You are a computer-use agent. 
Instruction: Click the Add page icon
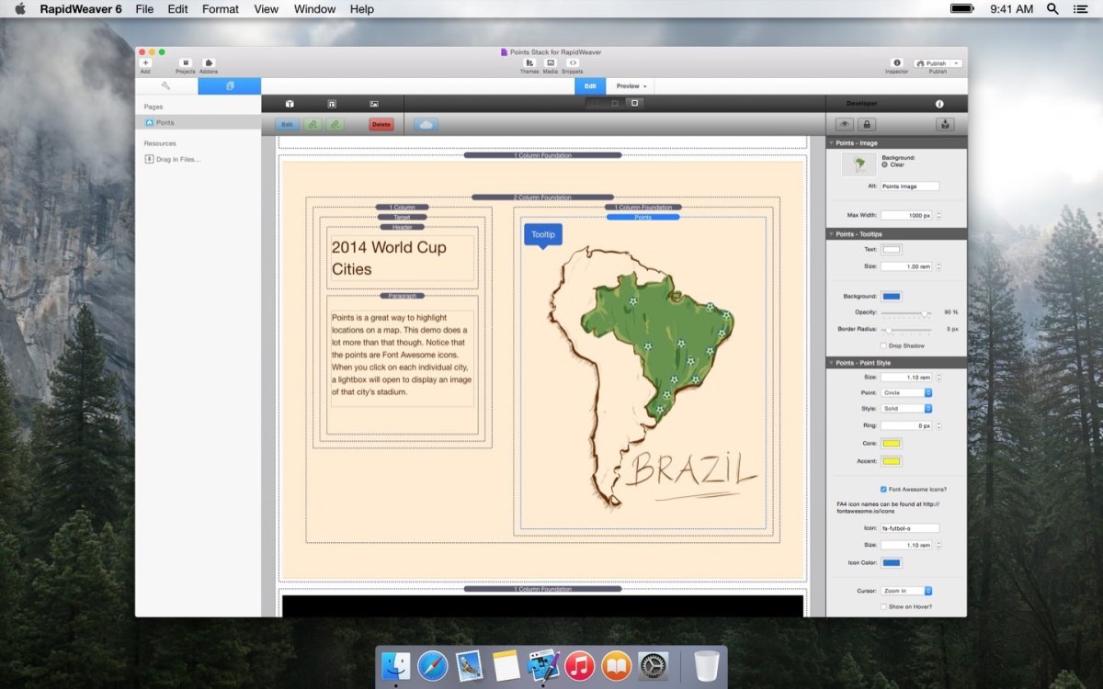pos(145,63)
